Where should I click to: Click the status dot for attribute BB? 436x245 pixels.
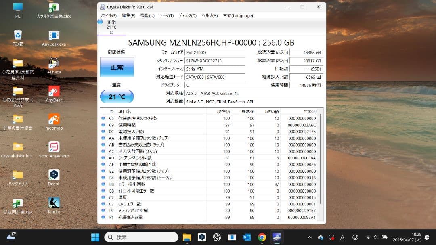tap(103, 191)
